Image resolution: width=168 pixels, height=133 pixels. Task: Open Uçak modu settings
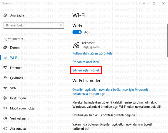(18, 98)
